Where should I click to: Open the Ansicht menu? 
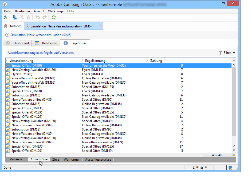tap(39, 11)
